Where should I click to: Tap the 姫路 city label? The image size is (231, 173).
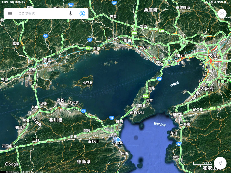coord(127,40)
